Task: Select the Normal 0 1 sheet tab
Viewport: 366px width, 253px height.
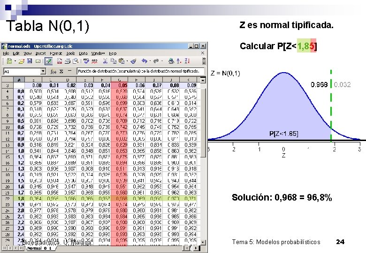Action: pos(40,248)
